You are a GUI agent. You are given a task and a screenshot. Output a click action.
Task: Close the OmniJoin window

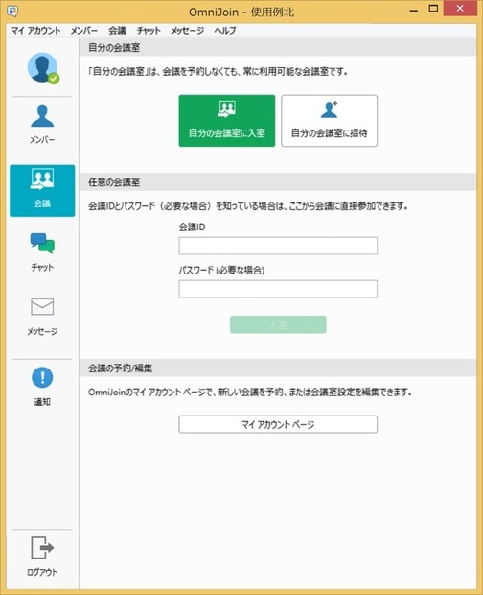460,9
